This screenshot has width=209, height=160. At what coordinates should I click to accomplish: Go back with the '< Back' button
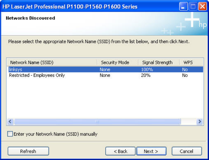[x=120, y=151]
